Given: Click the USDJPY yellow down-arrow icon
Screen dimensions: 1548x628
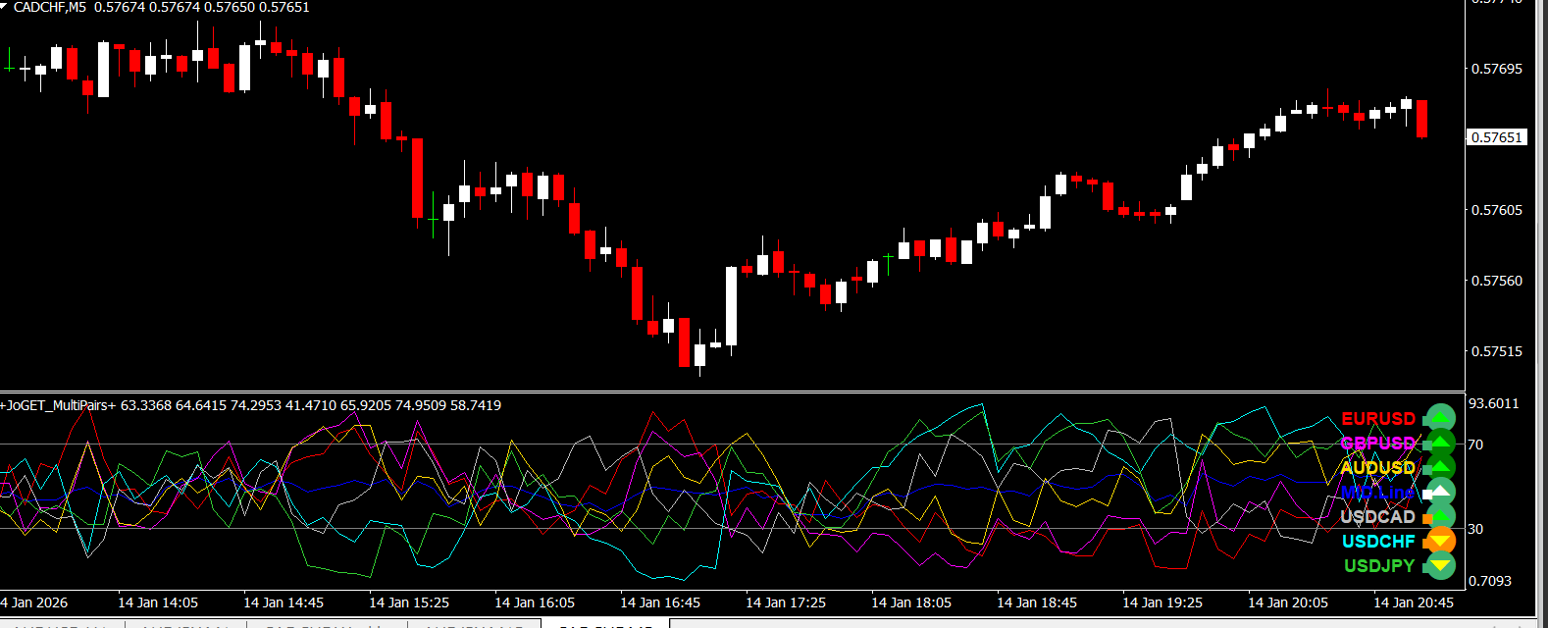Looking at the screenshot, I should coord(1440,565).
